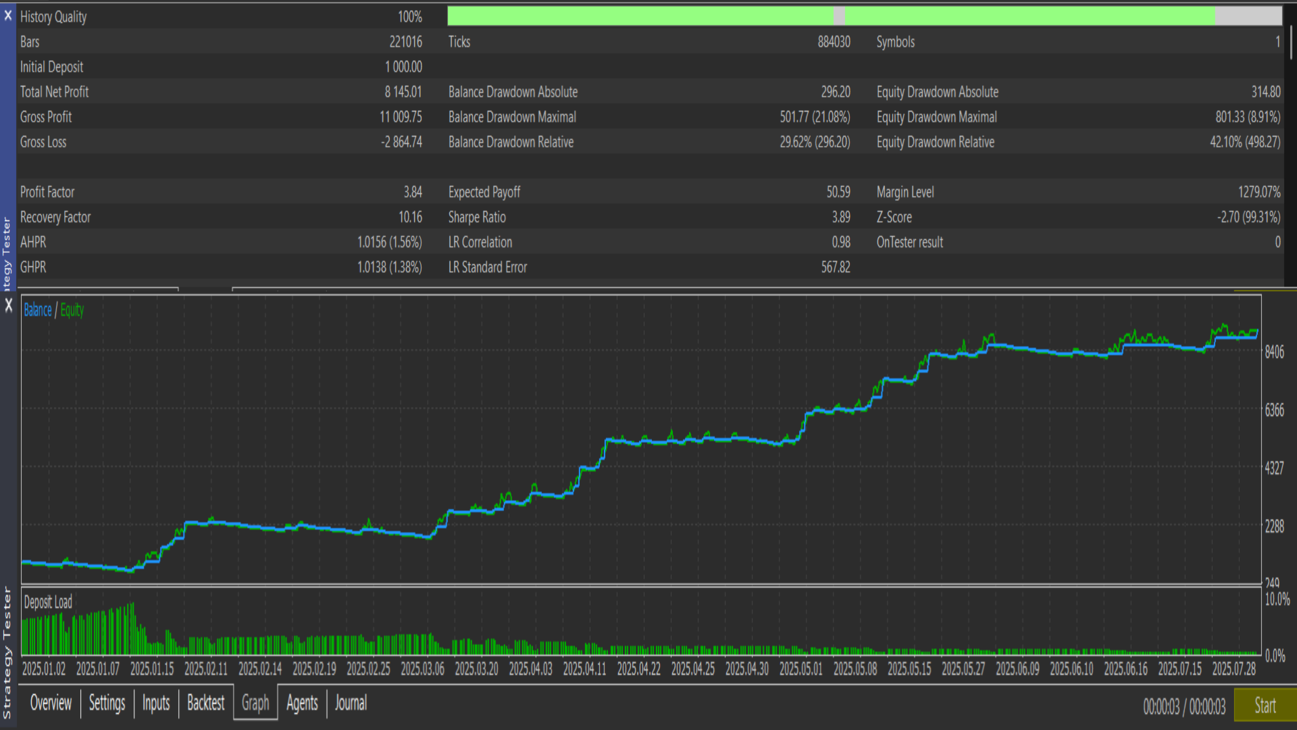Click the Deposit Load chart label
Image resolution: width=1297 pixels, height=730 pixels.
tap(48, 602)
